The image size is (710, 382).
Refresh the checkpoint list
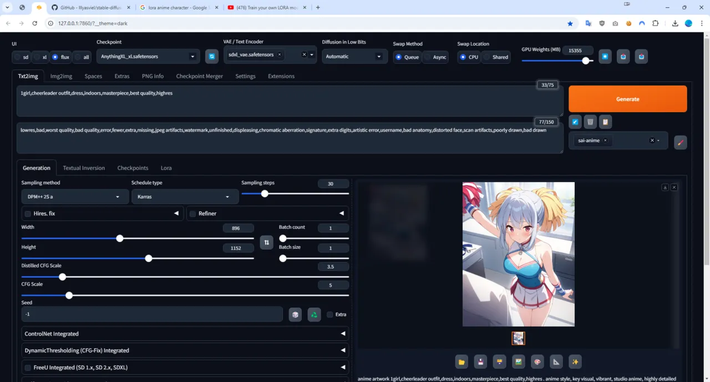pos(211,57)
